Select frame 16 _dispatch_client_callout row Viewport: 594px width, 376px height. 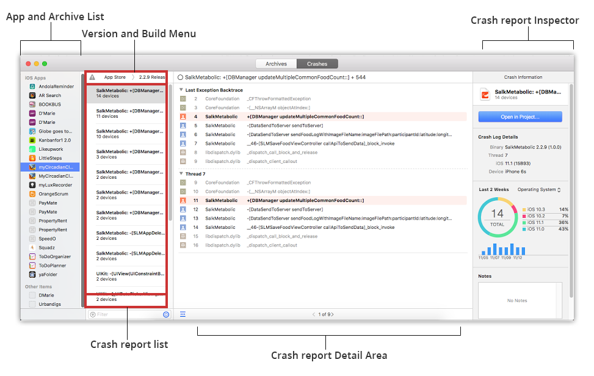pos(323,245)
